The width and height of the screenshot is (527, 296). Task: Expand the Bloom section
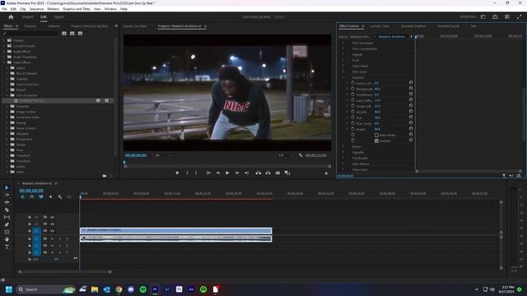coord(343,146)
